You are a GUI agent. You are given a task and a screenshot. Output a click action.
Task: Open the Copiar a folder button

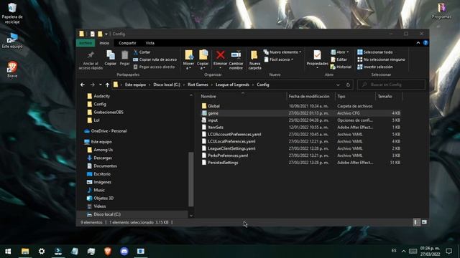coord(203,59)
